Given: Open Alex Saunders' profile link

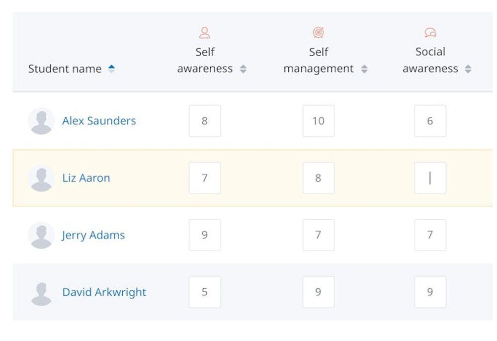Looking at the screenshot, I should pos(99,121).
